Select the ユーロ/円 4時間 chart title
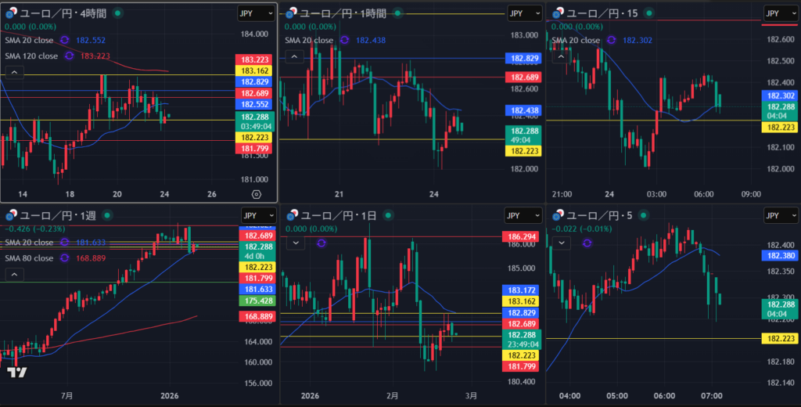This screenshot has width=801, height=407. pos(62,13)
